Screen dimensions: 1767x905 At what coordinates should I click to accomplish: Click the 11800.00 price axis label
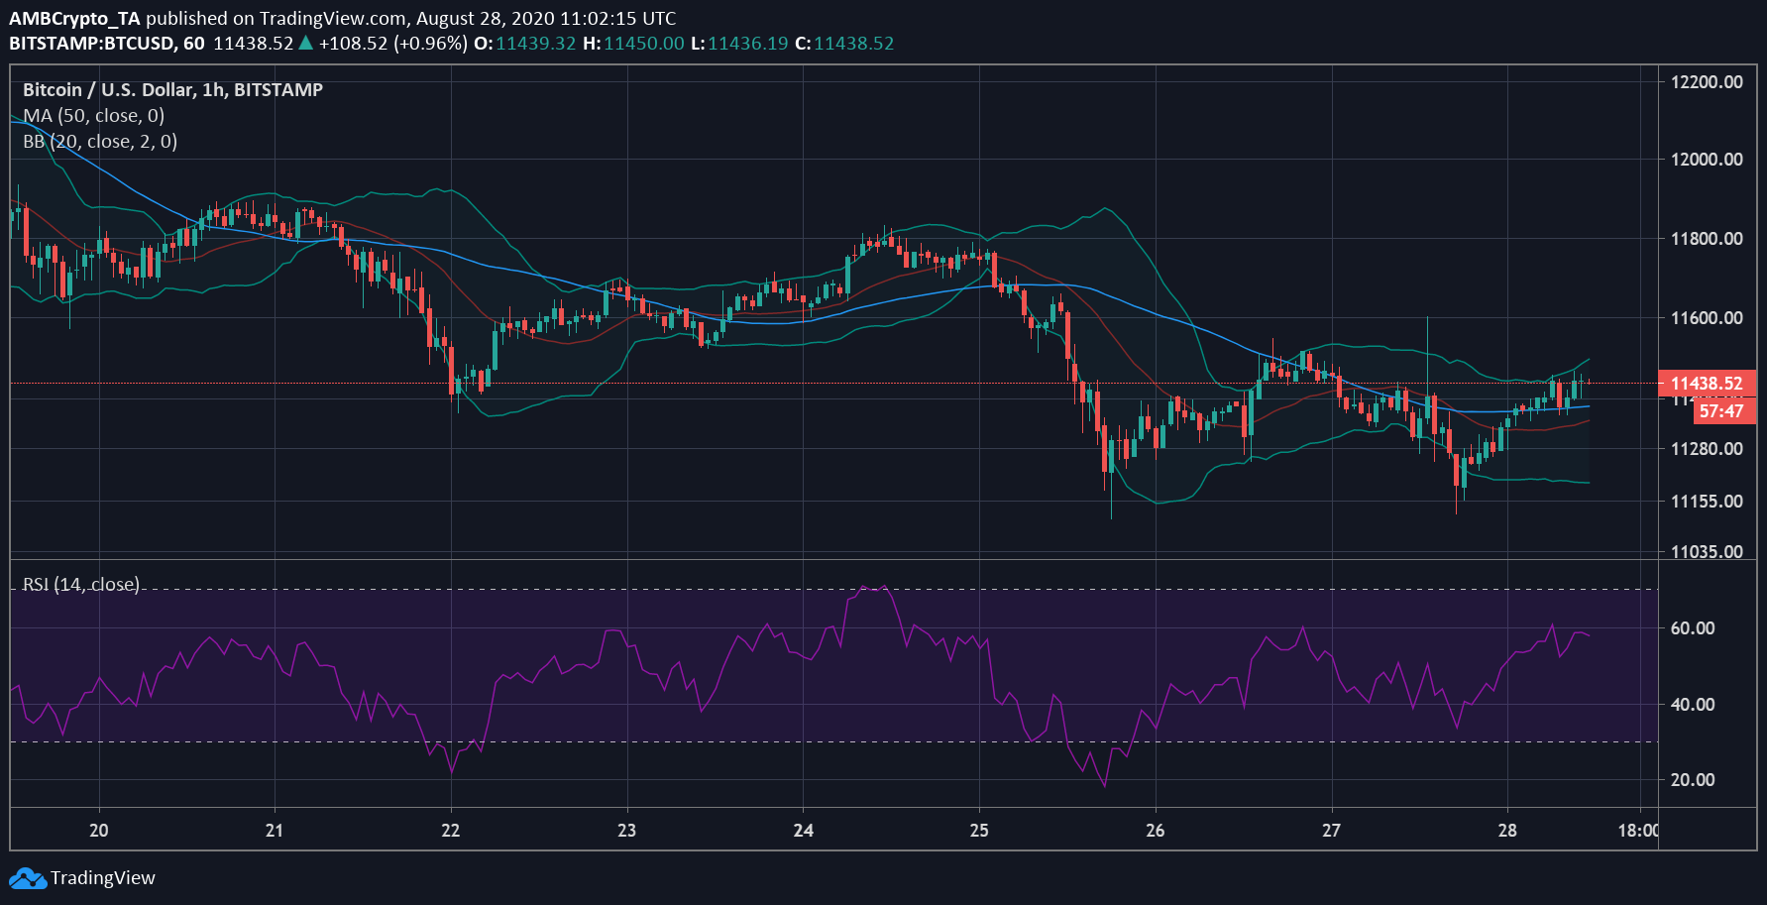tap(1706, 239)
